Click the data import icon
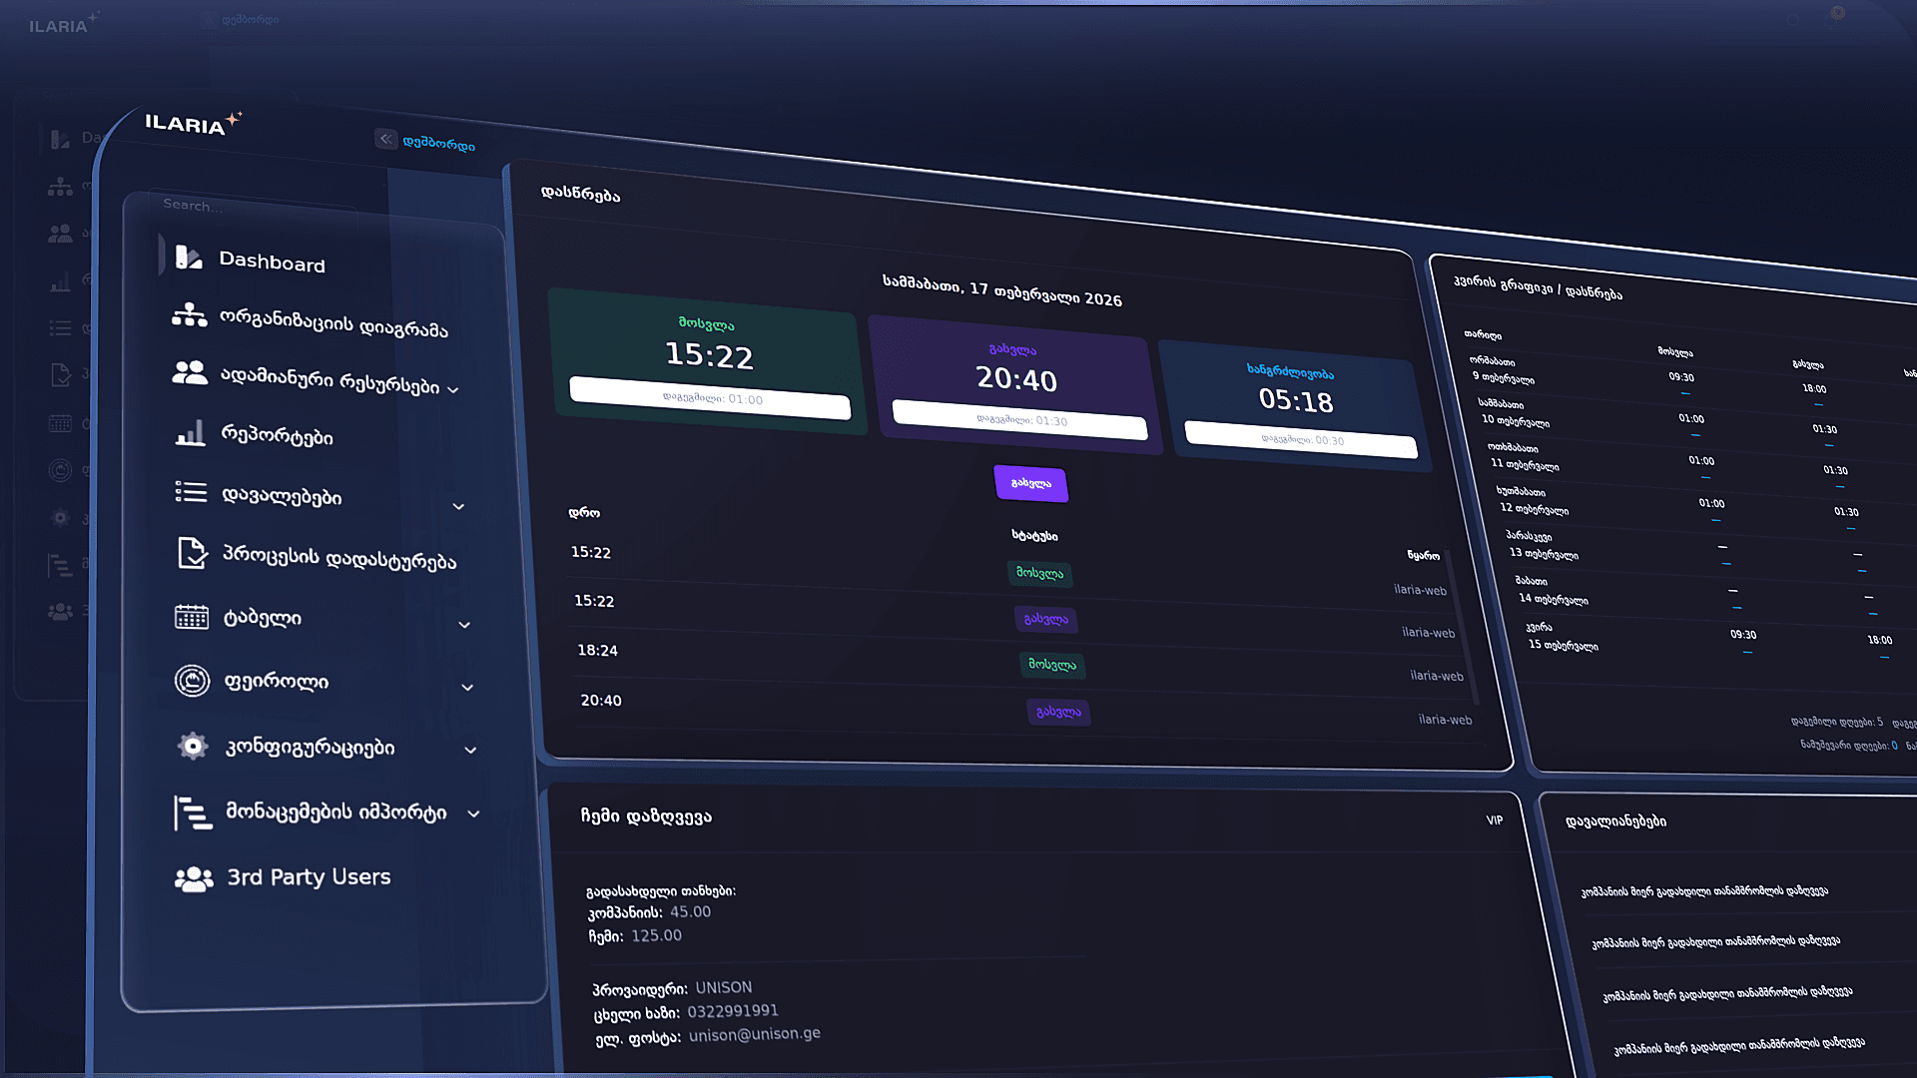The width and height of the screenshot is (1917, 1078). pos(193,811)
